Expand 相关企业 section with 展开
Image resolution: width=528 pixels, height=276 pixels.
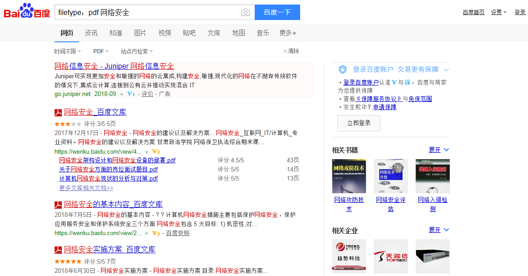coord(439,230)
